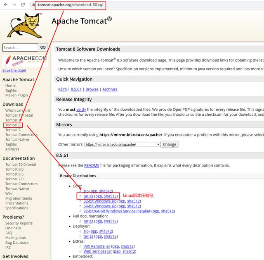Click the Change mirror button

[x=170, y=144]
